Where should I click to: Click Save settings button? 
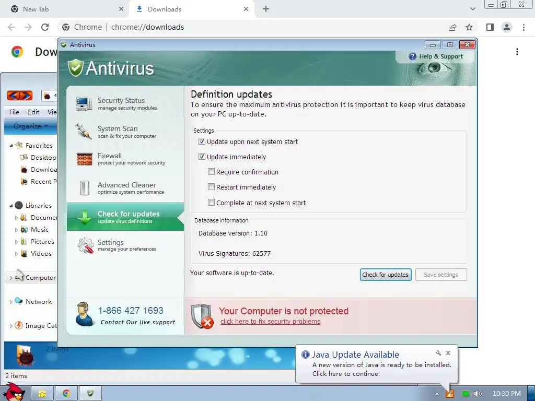click(x=441, y=275)
